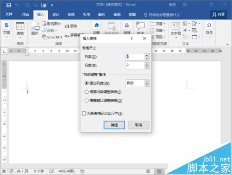Open the Shapes dropdown arrow
This screenshot has width=232, height=175.
(56, 30)
